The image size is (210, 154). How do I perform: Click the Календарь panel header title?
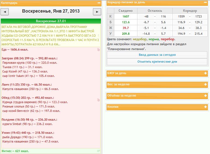click(9, 3)
